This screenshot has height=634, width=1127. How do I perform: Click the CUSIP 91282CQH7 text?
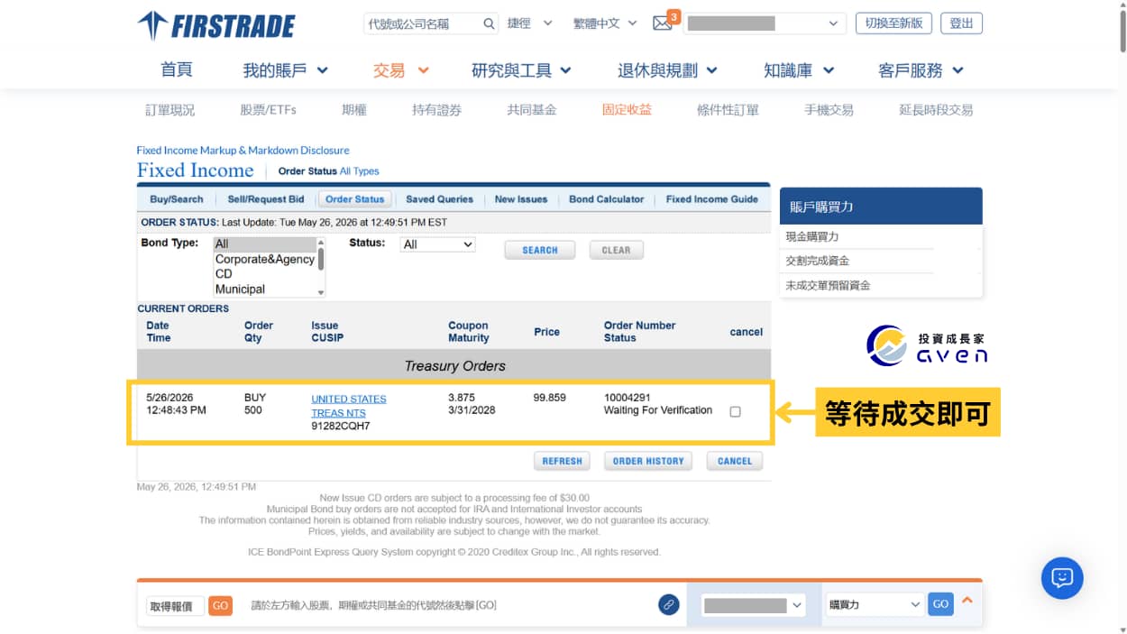[341, 426]
